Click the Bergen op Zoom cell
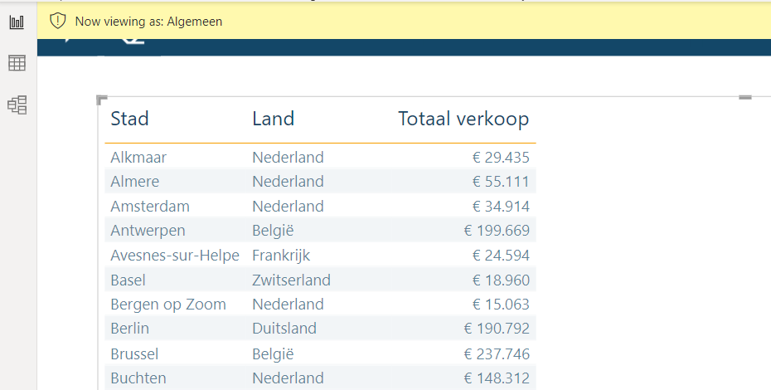 point(168,305)
